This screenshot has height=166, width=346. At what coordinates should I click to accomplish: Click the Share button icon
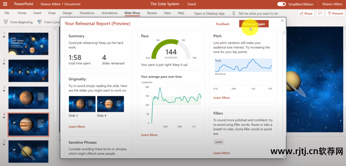[302, 13]
